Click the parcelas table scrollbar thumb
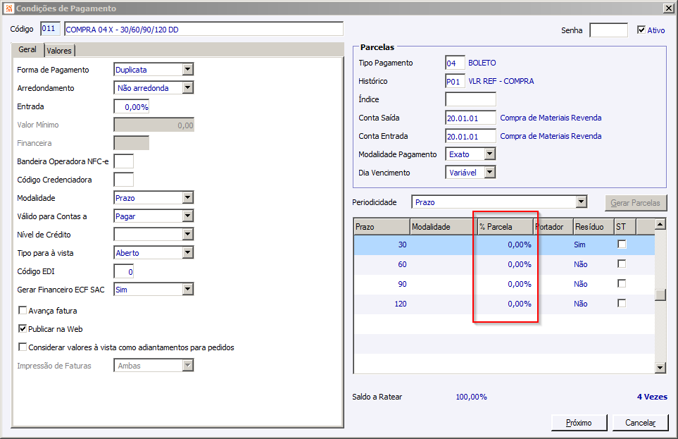 660,295
